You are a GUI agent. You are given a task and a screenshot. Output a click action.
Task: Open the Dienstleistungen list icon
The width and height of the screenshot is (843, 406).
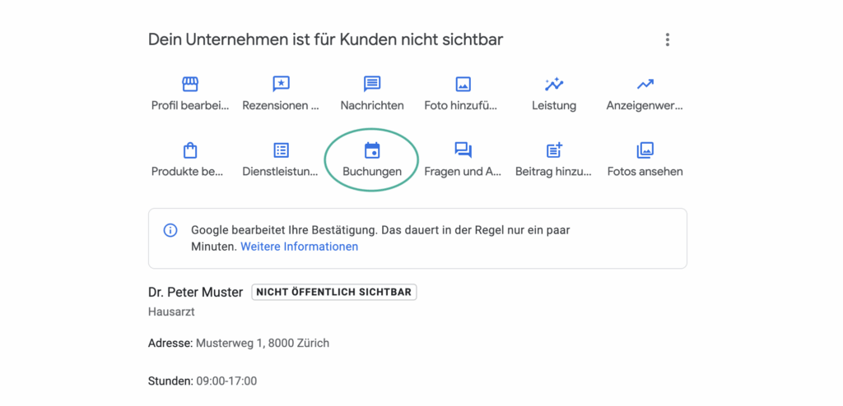[x=281, y=150]
